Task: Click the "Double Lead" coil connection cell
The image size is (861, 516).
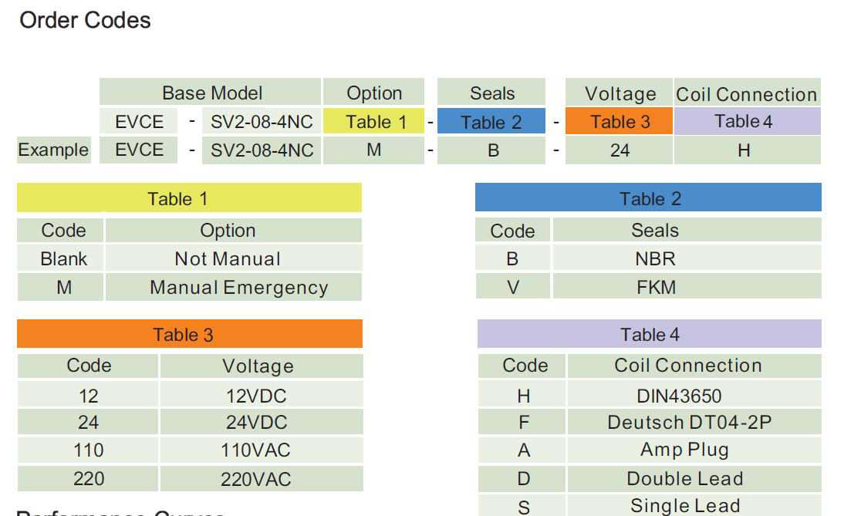Action: click(684, 479)
